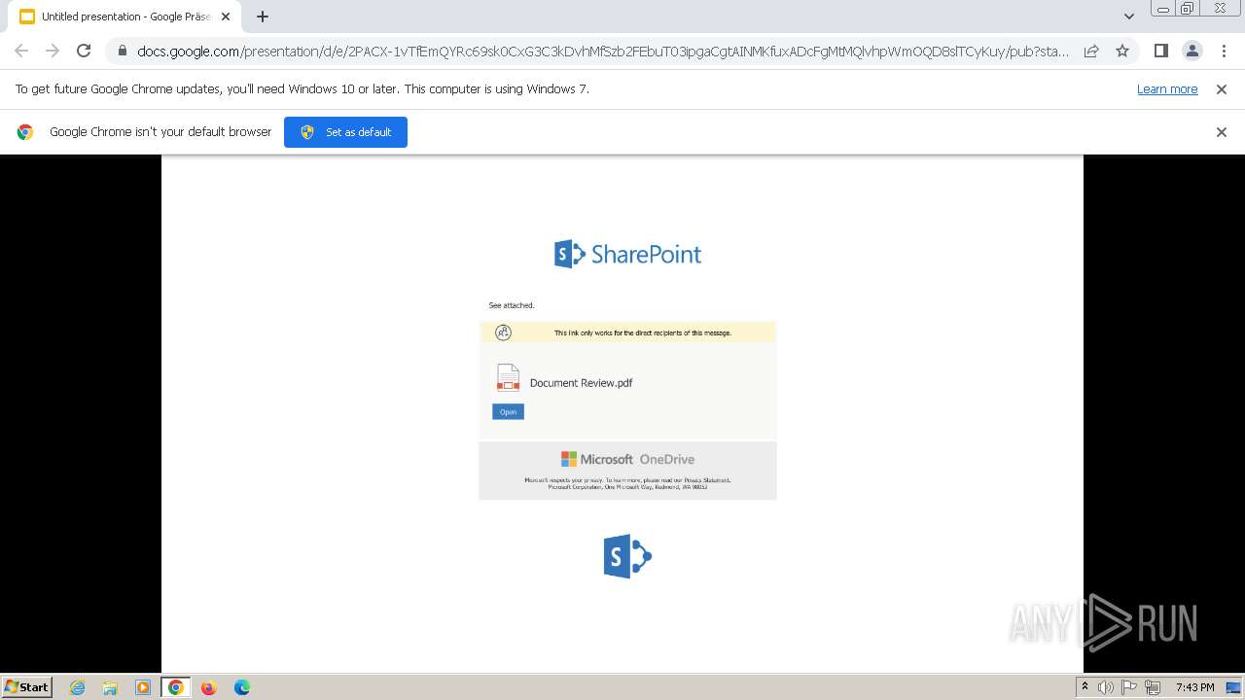Click the browser Back arrow
The width and height of the screenshot is (1245, 700).
[x=21, y=51]
